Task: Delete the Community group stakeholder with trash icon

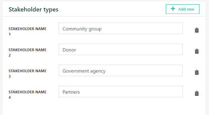Action: tap(197, 30)
